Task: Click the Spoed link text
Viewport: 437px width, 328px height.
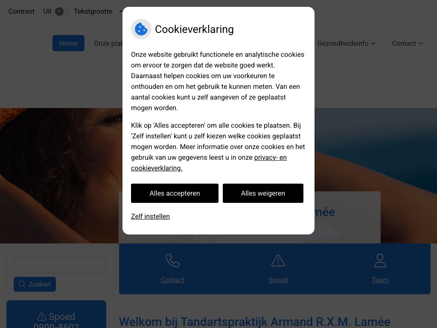Action: pyautogui.click(x=278, y=280)
